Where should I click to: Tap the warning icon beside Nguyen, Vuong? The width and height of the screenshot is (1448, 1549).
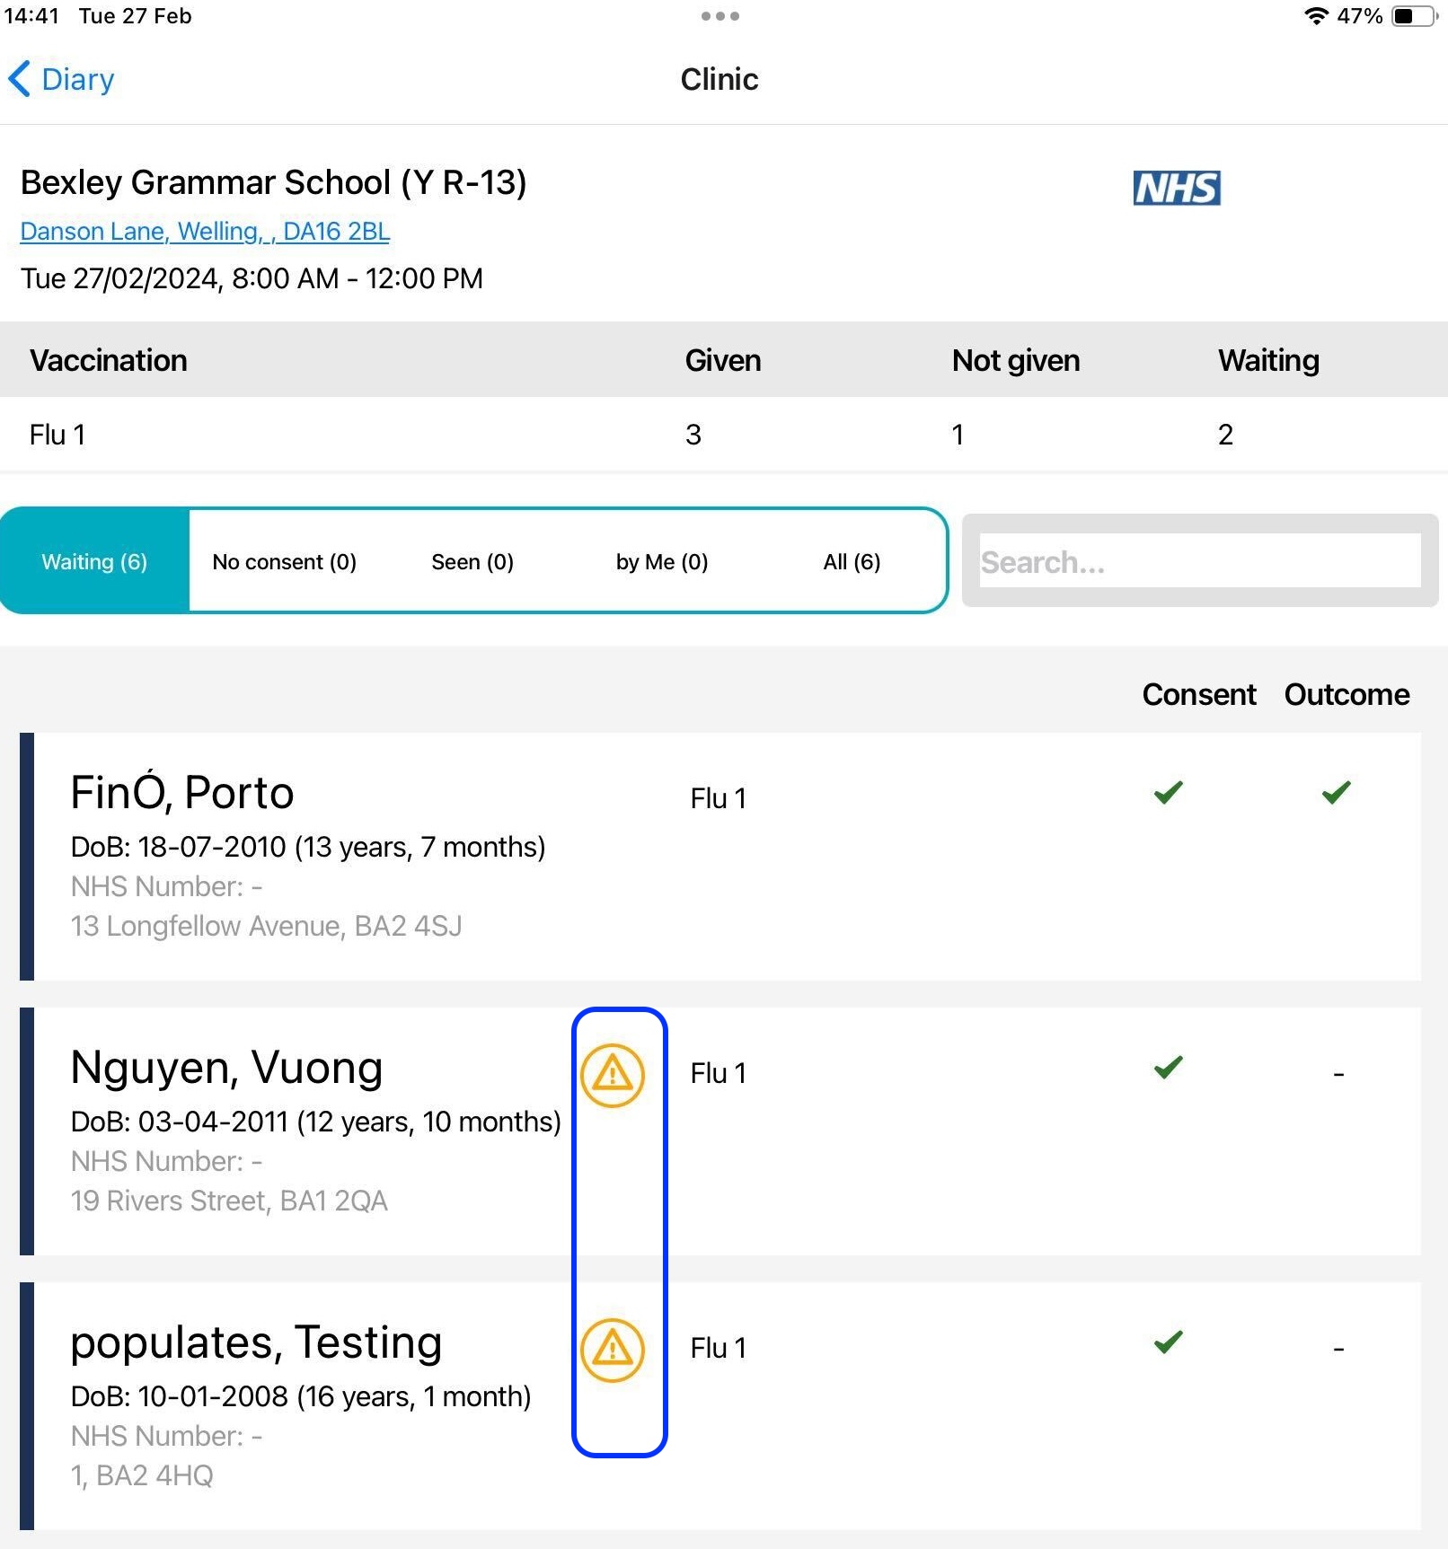pyautogui.click(x=613, y=1075)
